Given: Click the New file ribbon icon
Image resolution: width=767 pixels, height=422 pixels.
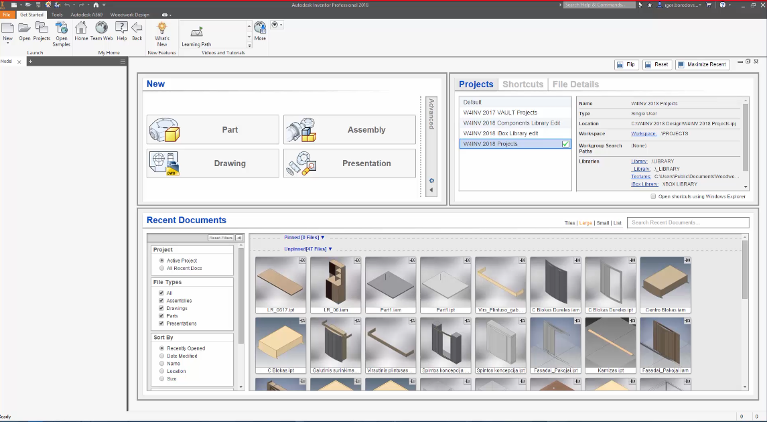Looking at the screenshot, I should [8, 28].
